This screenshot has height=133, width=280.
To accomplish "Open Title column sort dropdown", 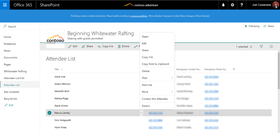I will 61,69.
